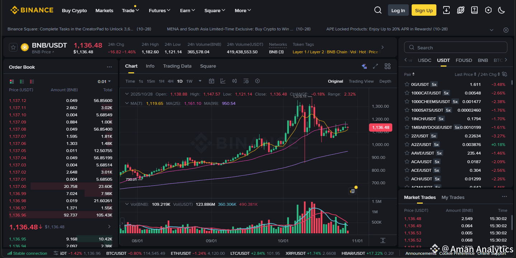This screenshot has height=258, width=516.
Task: Click the Sign Up button
Action: 424,10
